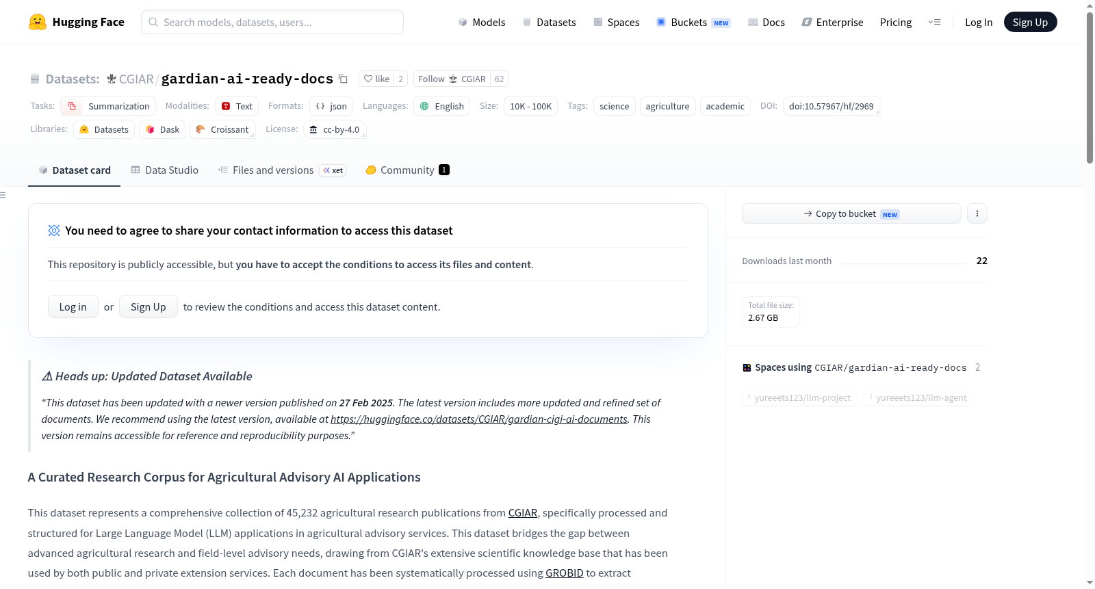Click the sidebar toggle icon at left edge
This screenshot has height=589, width=1095.
[x=3, y=195]
